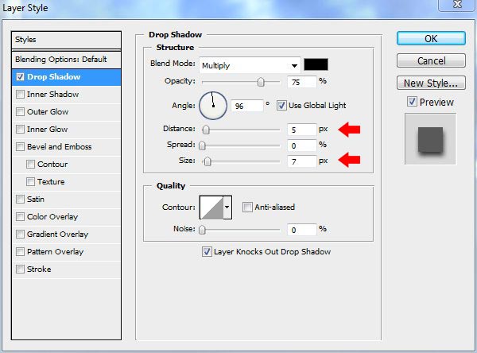Open the Stroke settings label

tap(39, 270)
